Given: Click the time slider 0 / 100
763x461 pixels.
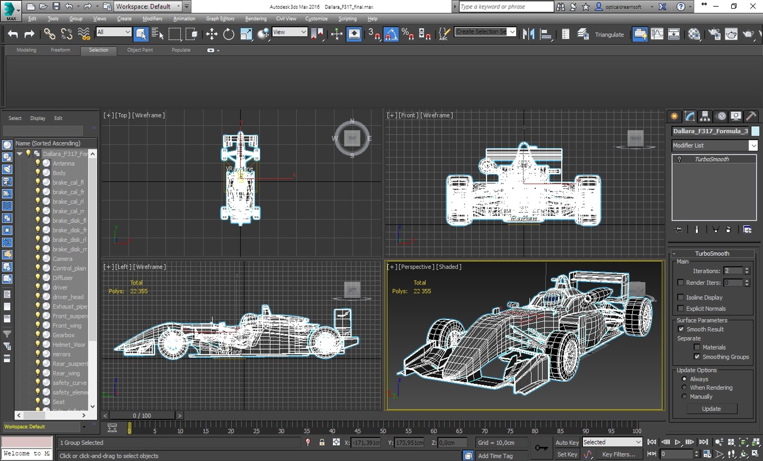Looking at the screenshot, I should [x=142, y=416].
